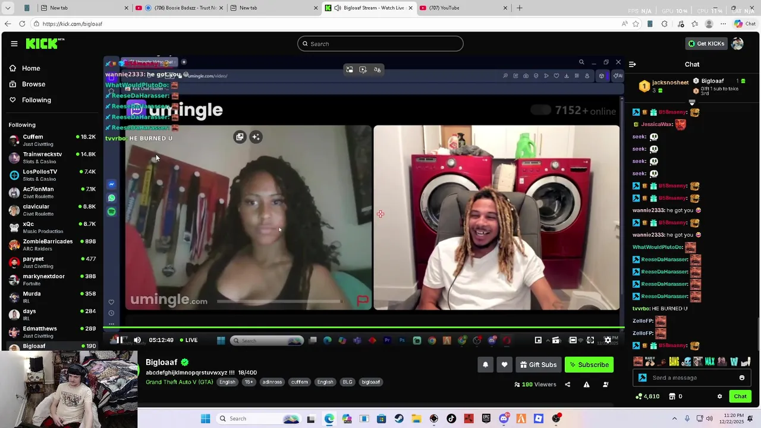Switch to the YouTube (707) browser tab
This screenshot has width=761, height=428.
[464, 8]
